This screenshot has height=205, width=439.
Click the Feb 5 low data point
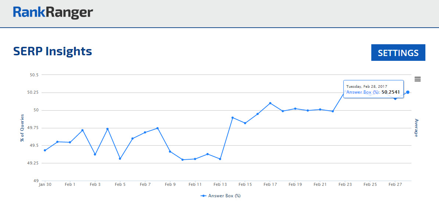[120, 159]
